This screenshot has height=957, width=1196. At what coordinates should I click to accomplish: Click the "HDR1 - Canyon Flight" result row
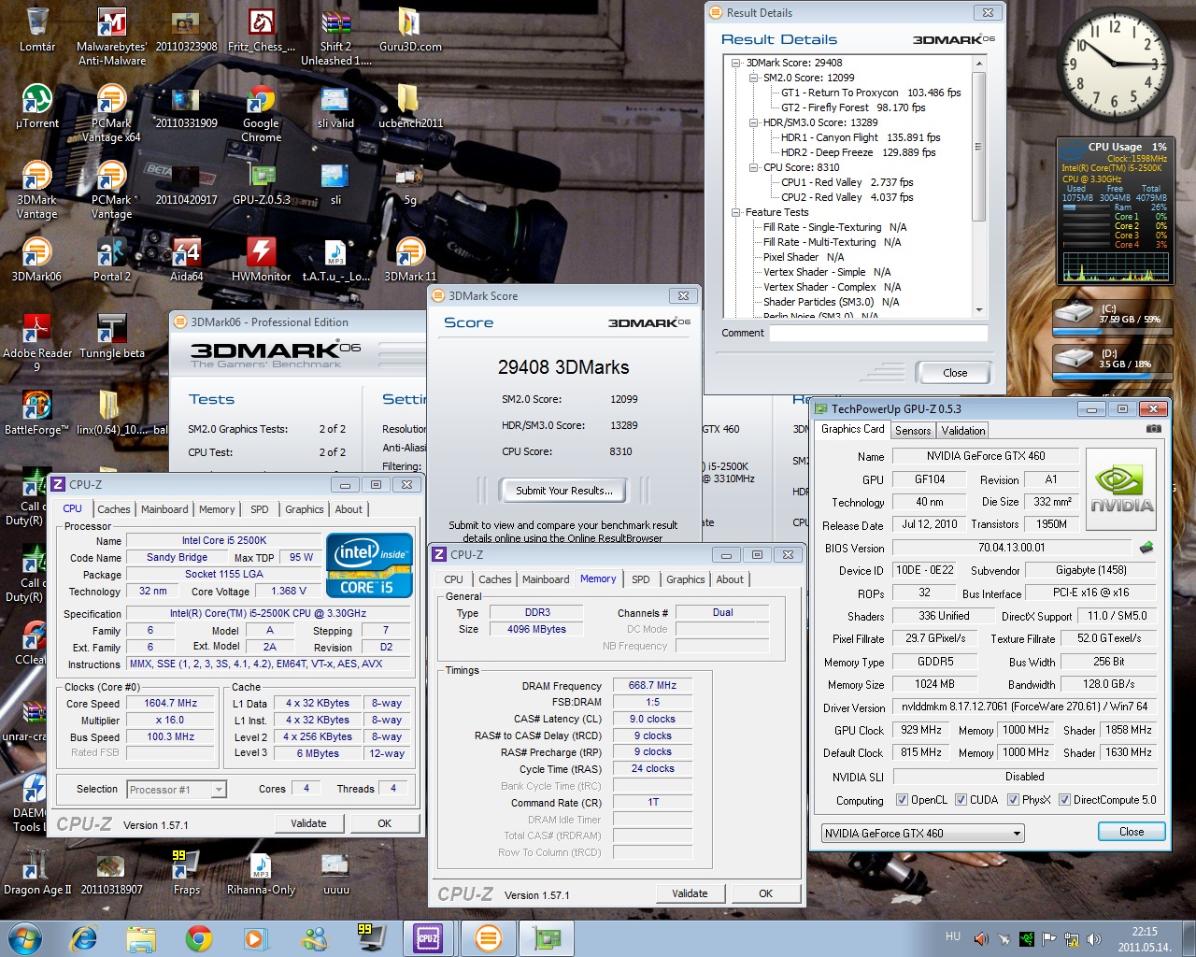pos(861,137)
